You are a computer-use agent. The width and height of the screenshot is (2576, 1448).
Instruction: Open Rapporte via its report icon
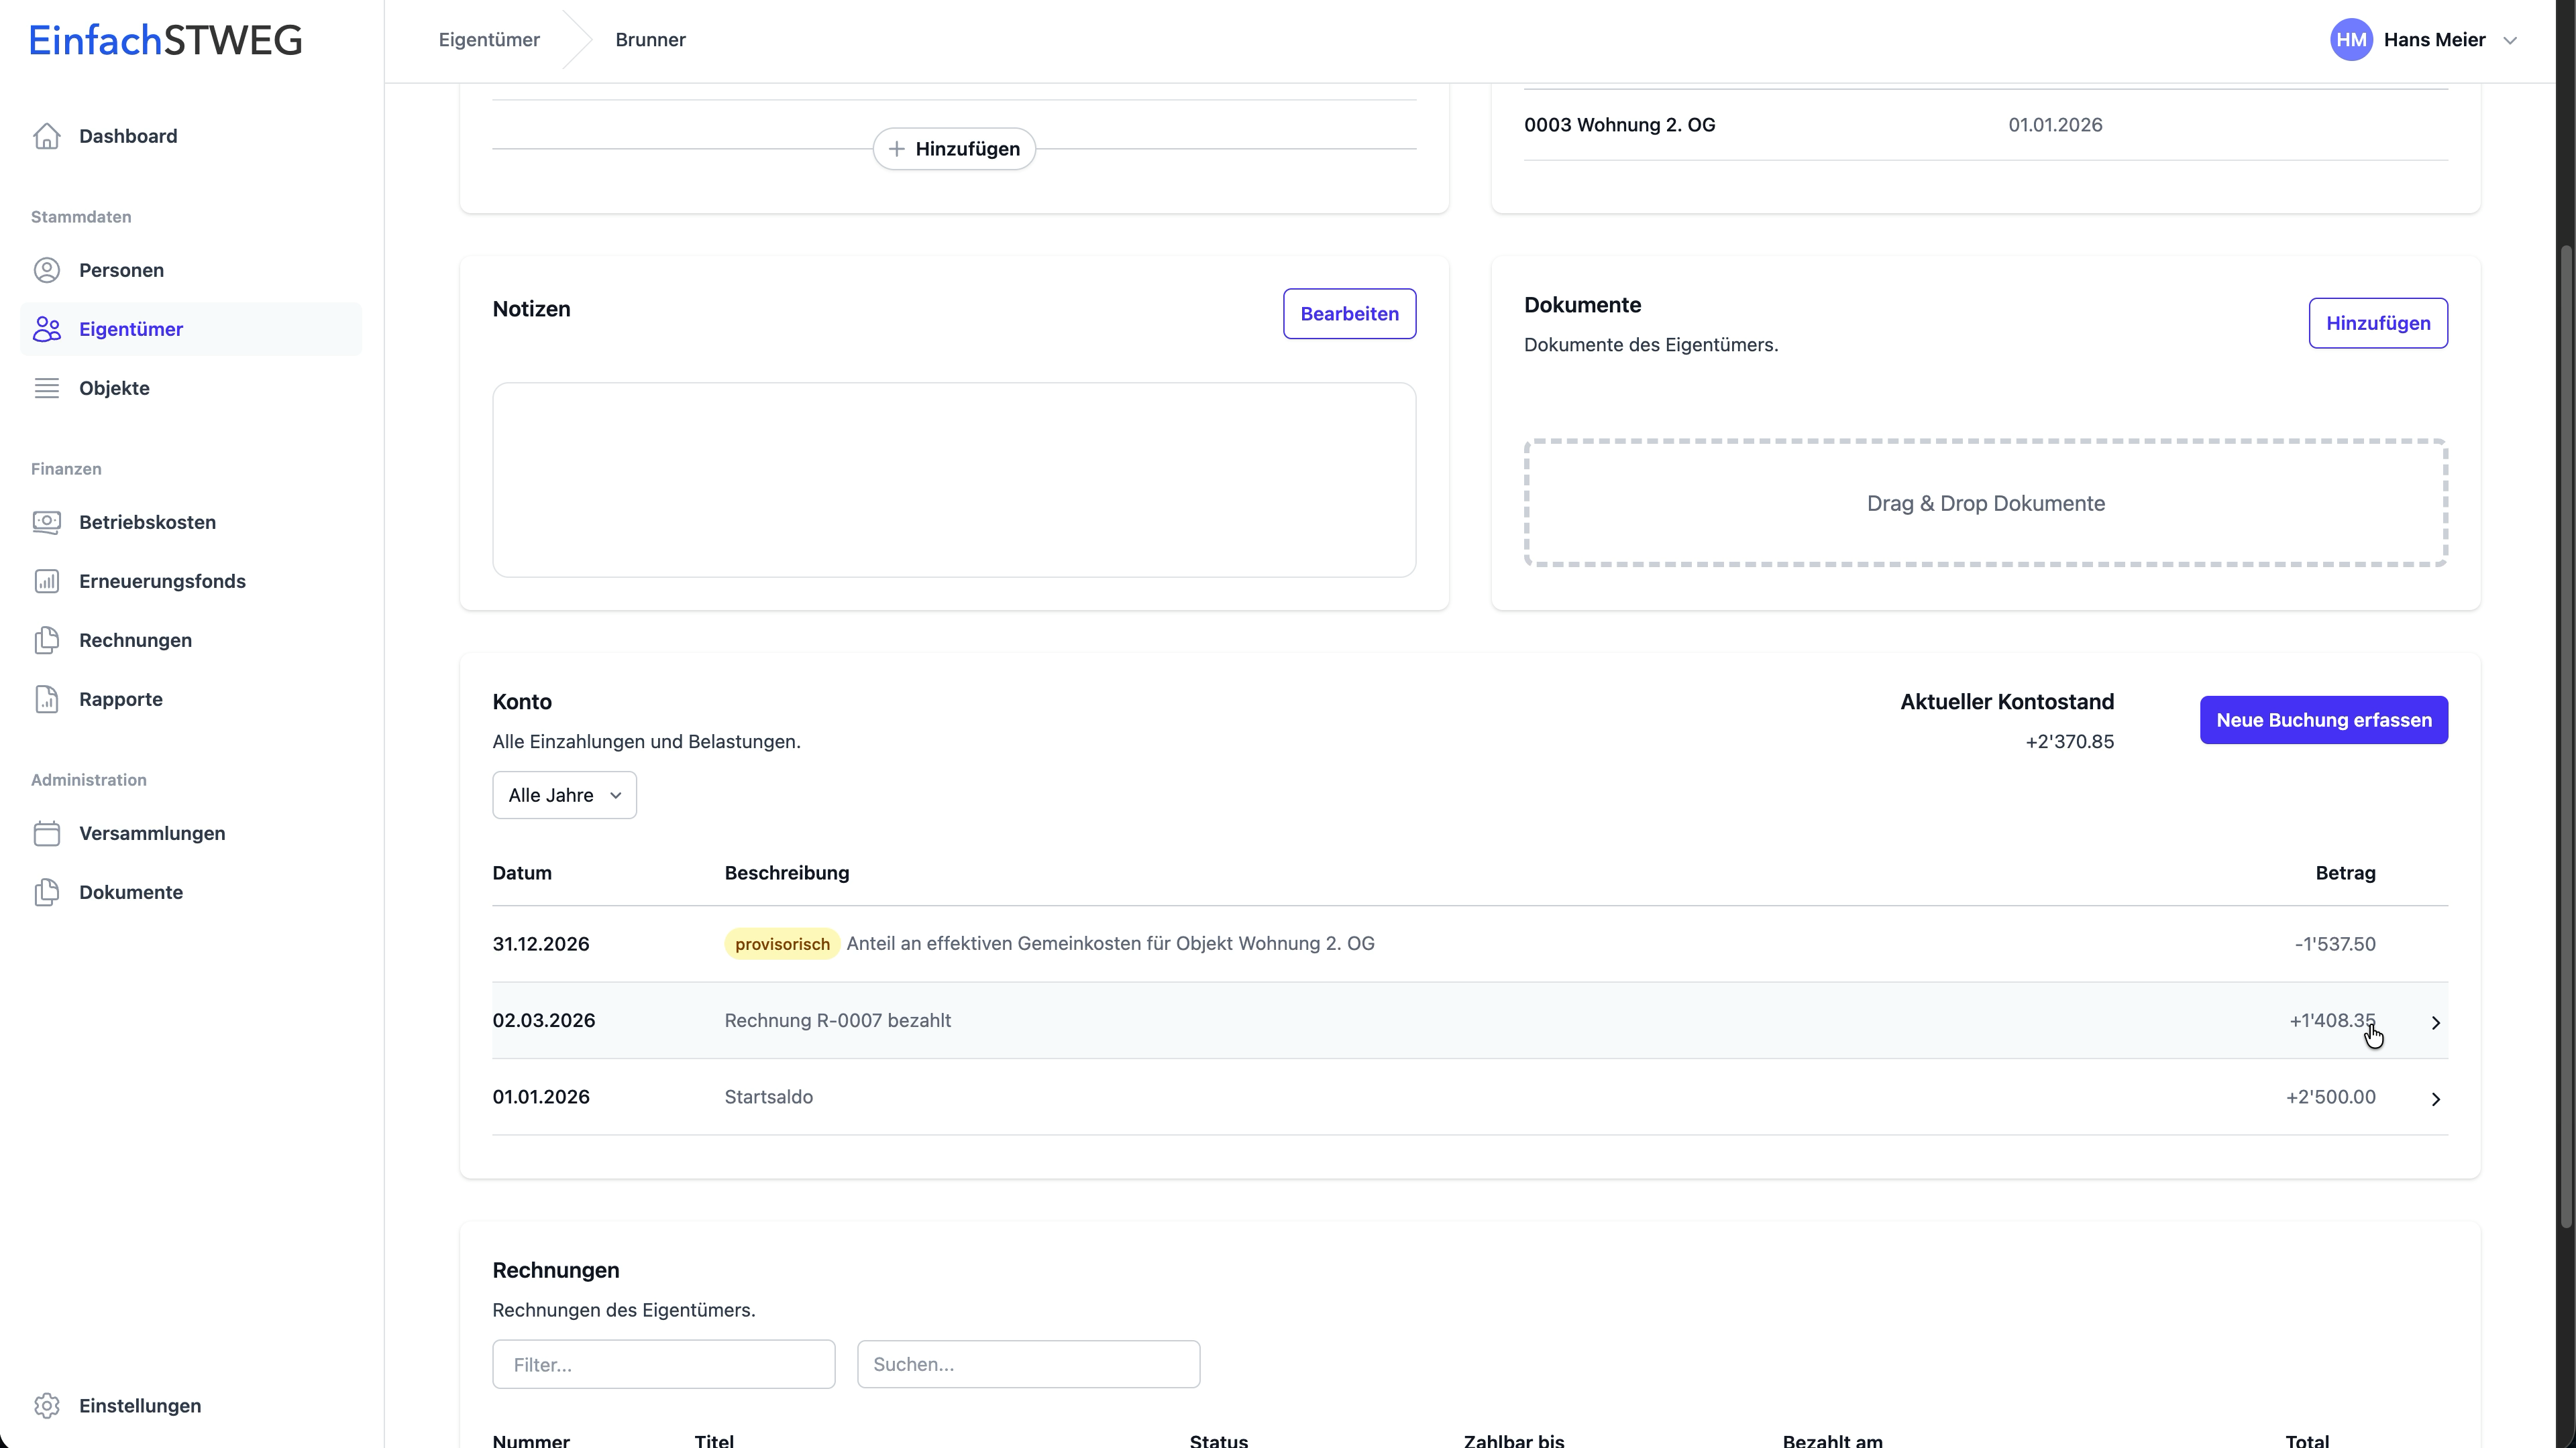46,699
